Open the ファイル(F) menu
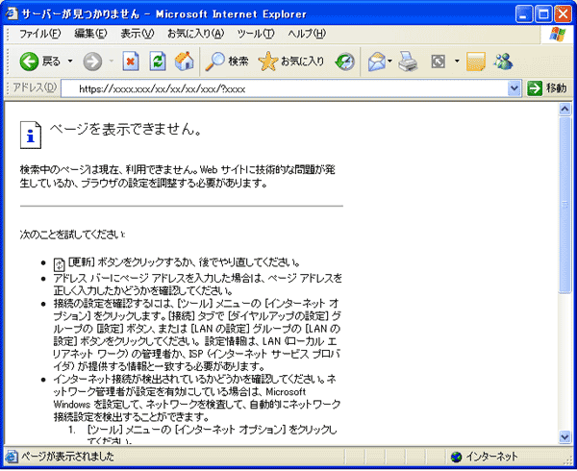This screenshot has height=471, width=577. pos(39,34)
